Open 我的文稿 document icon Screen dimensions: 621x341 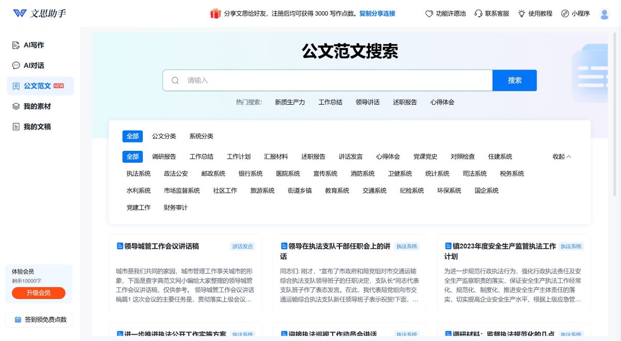[16, 126]
